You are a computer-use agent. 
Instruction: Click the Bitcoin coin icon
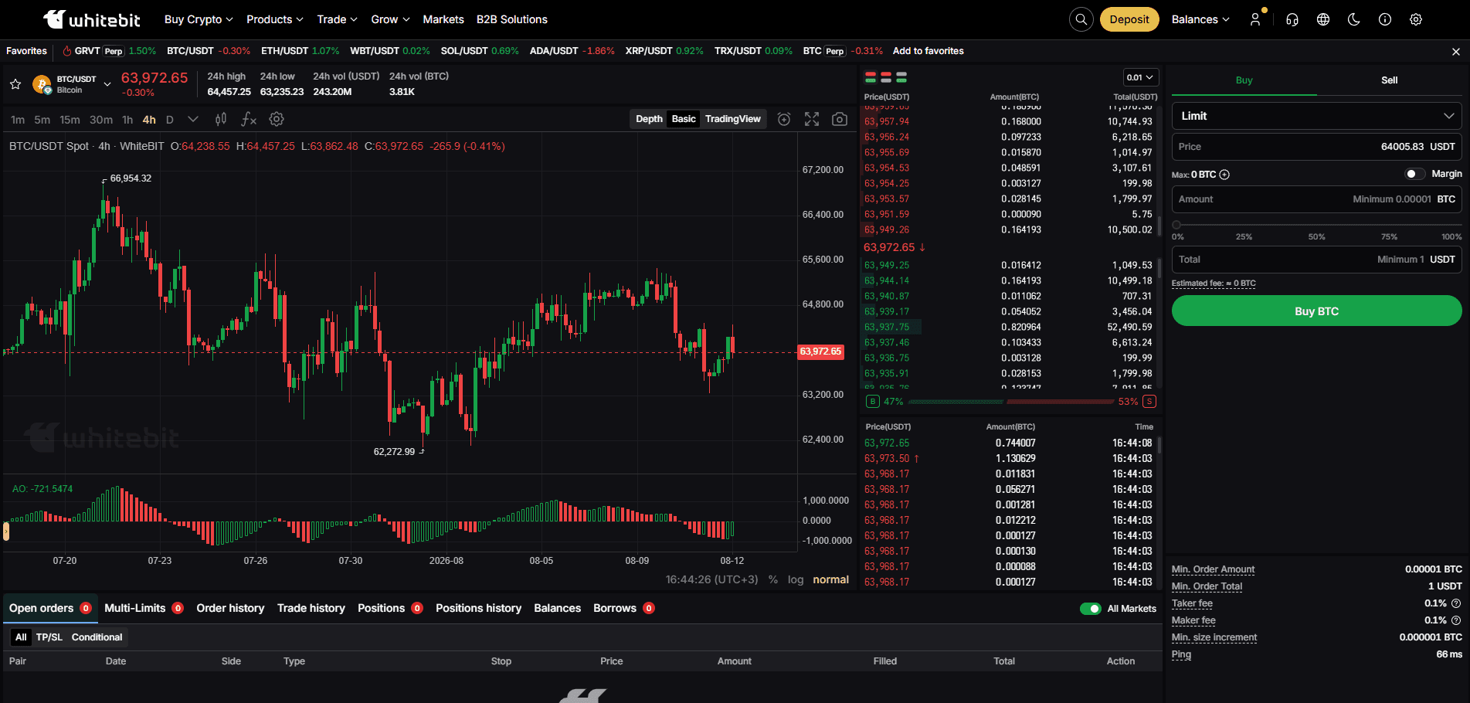point(42,84)
